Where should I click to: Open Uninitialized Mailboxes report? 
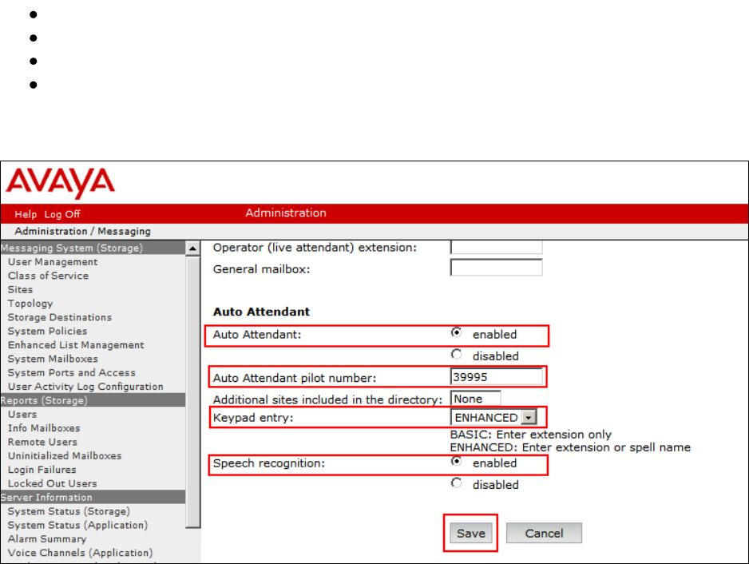(65, 456)
